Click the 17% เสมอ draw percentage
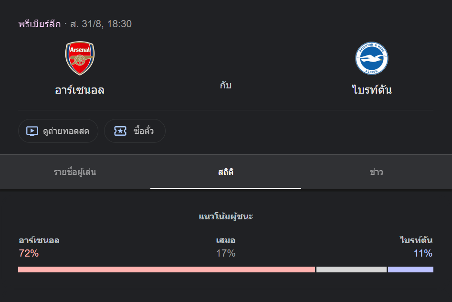This screenshot has width=452, height=302. pyautogui.click(x=226, y=253)
